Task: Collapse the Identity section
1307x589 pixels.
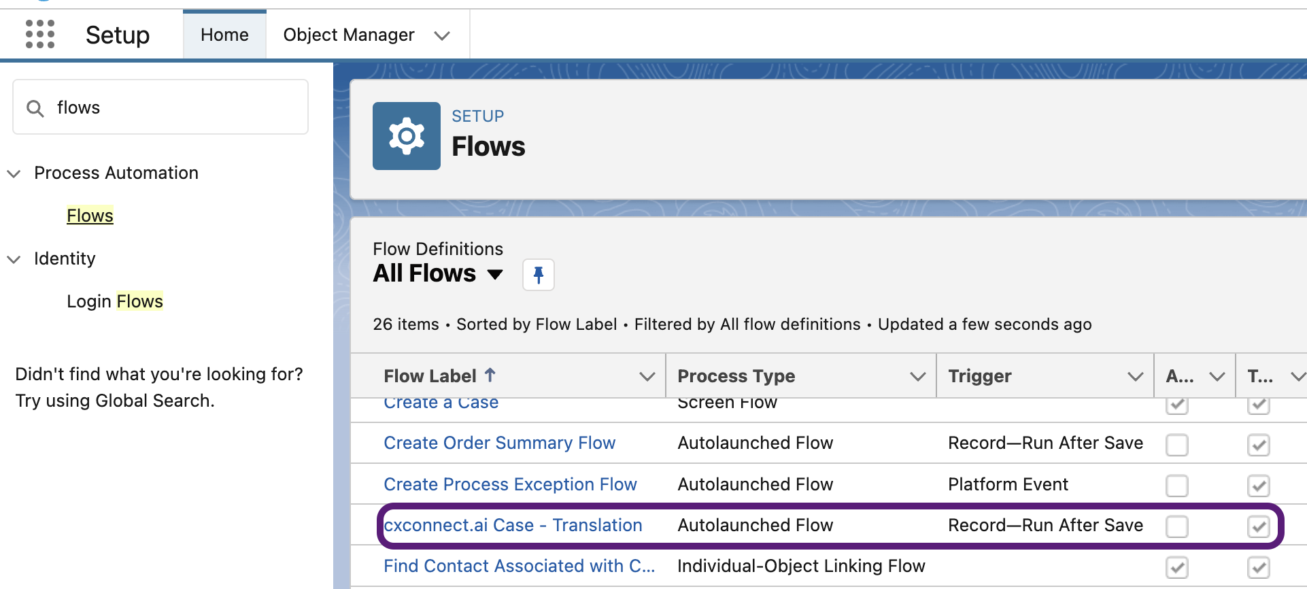Action: point(14,259)
